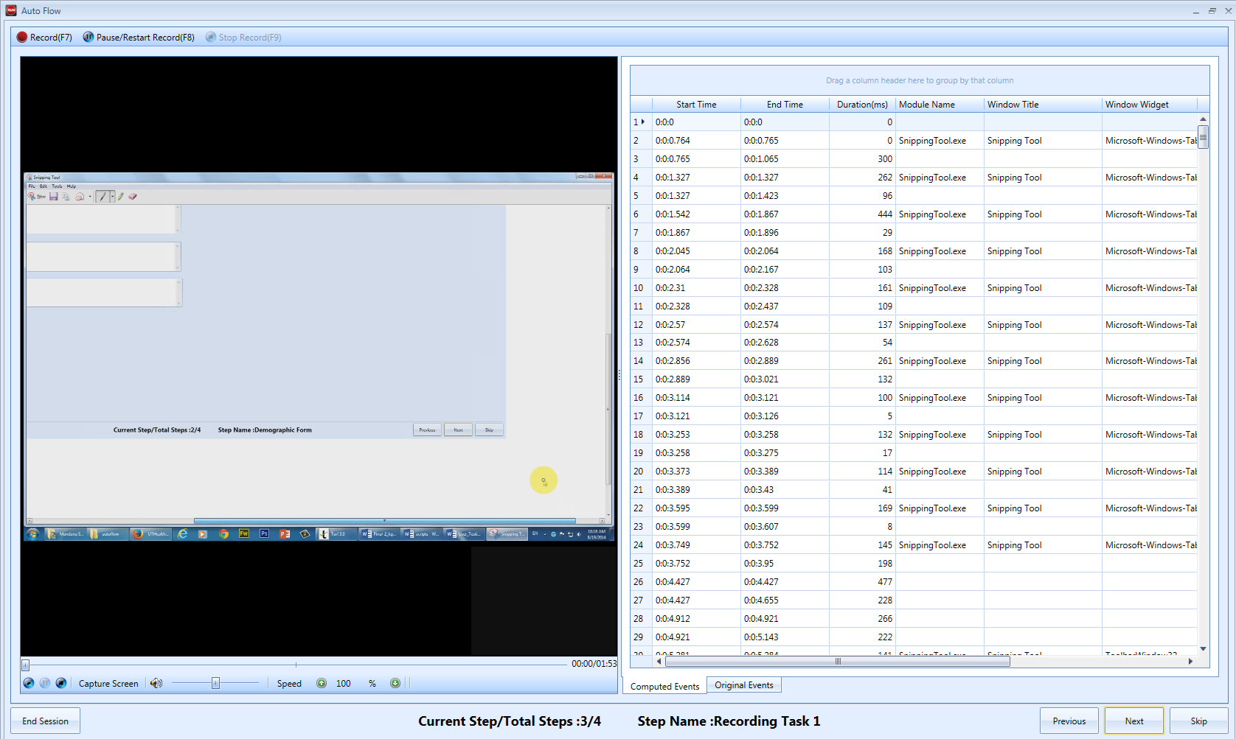This screenshot has height=739, width=1236.
Task: Mute the playback volume speaker icon
Action: [156, 683]
